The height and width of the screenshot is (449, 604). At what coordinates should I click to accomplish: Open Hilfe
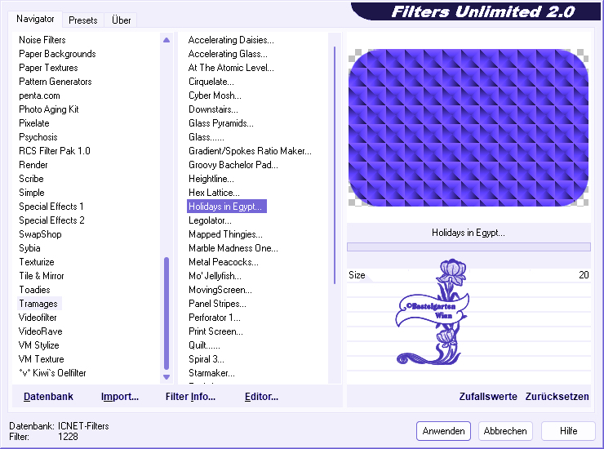click(568, 431)
